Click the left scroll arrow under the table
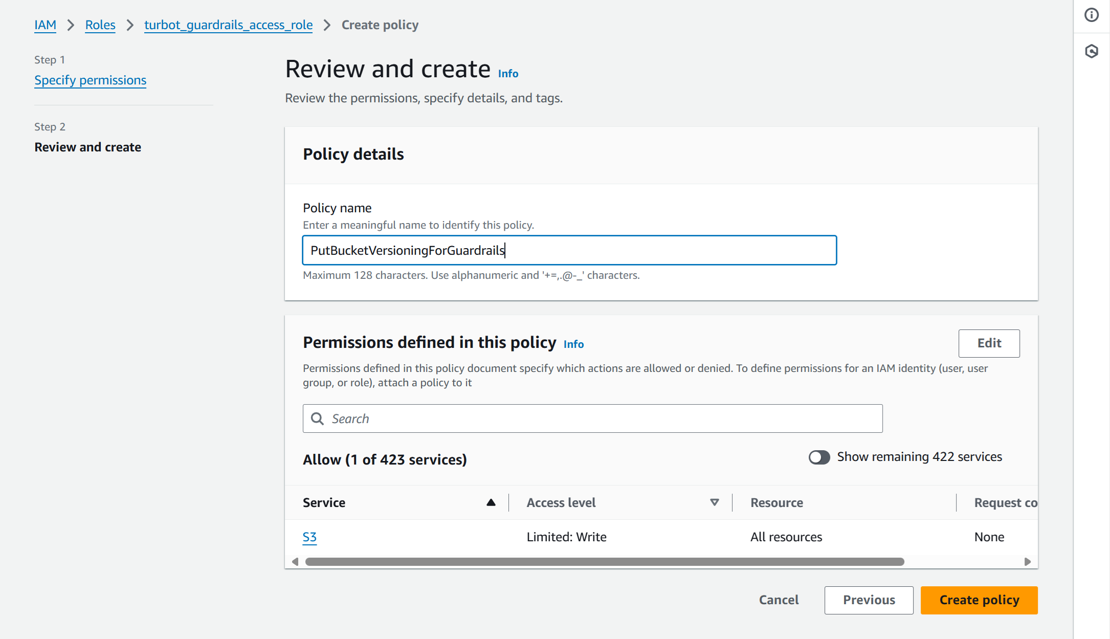The image size is (1110, 639). [295, 561]
